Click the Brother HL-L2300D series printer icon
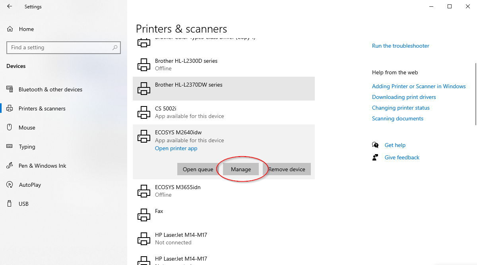The image size is (477, 265). [x=144, y=65]
